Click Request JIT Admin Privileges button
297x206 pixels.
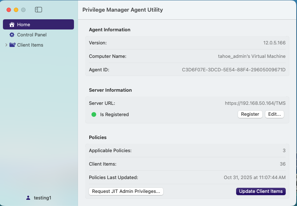coord(126,191)
